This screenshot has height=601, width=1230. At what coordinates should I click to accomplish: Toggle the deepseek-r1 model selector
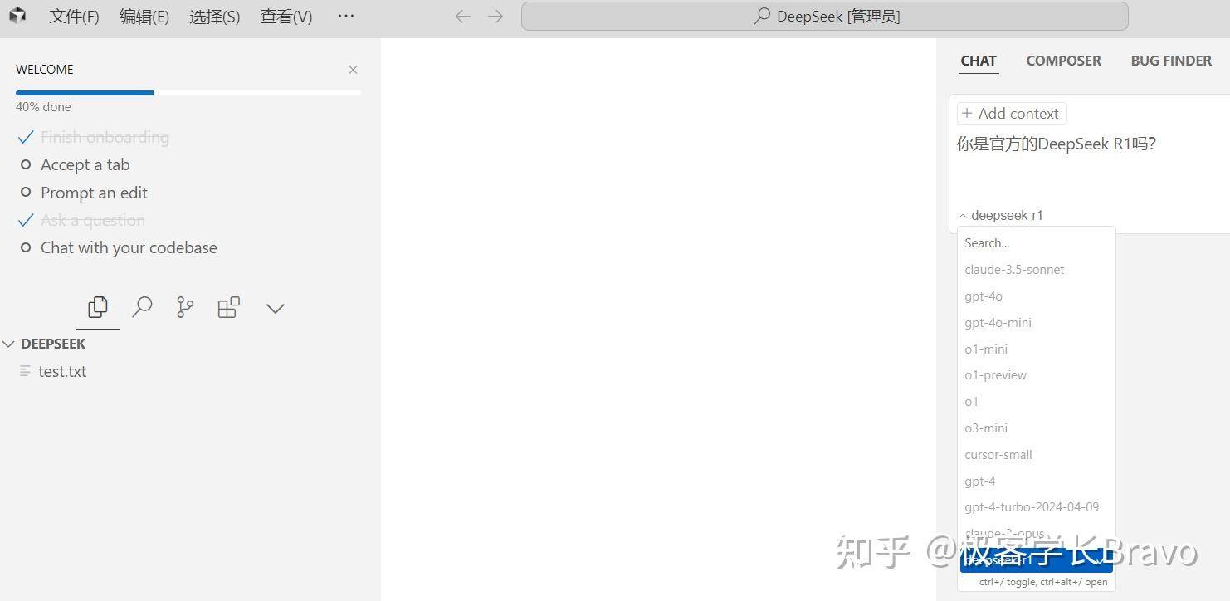1001,215
